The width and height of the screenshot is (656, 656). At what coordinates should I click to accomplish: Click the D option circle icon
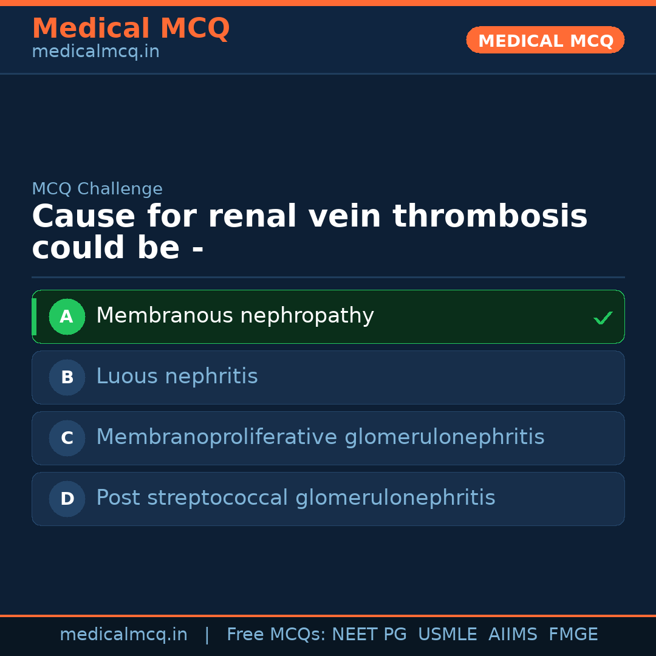click(x=67, y=499)
